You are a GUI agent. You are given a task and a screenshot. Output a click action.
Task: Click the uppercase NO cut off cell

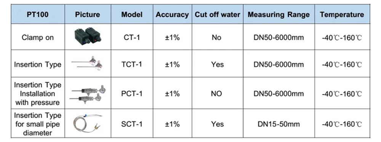216,94
